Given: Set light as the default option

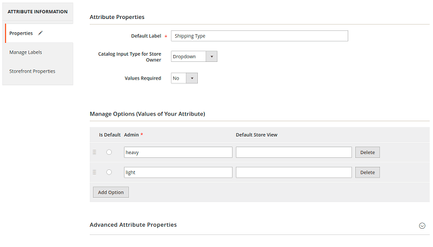Looking at the screenshot, I should tap(109, 172).
